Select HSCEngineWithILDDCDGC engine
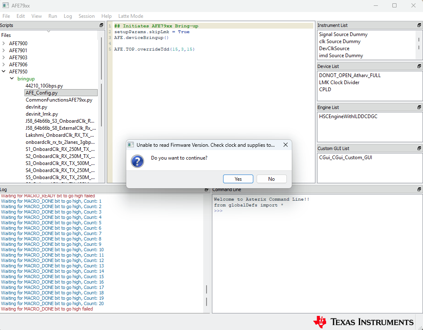The width and height of the screenshot is (423, 330). point(348,116)
